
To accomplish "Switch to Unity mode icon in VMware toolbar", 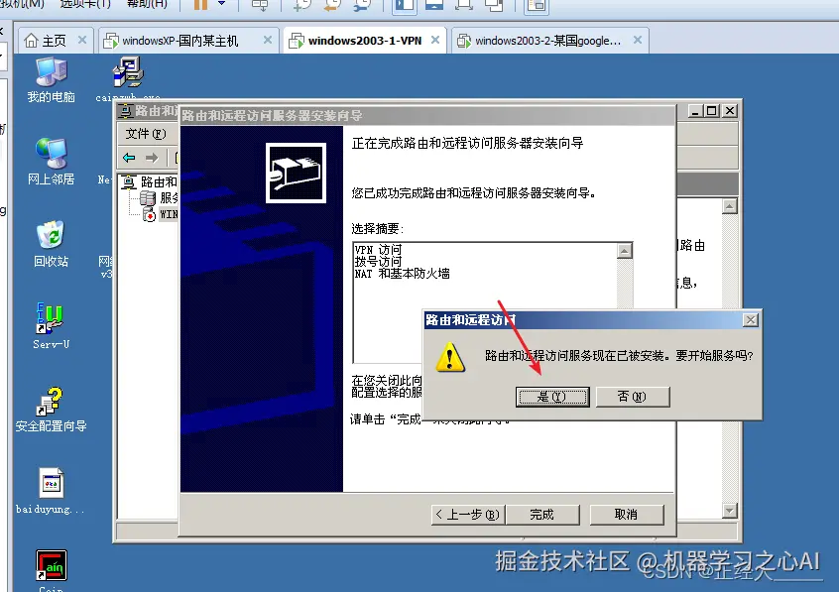I will click(493, 5).
